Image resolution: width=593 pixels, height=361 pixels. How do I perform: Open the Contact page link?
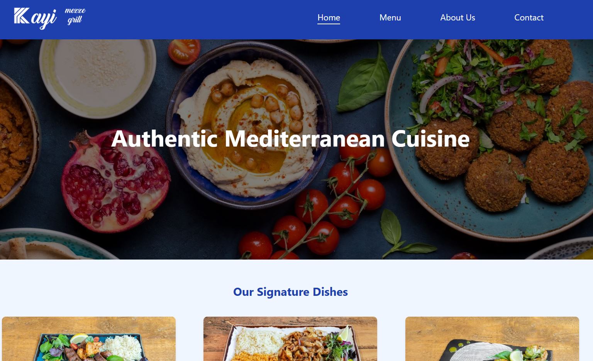529,18
